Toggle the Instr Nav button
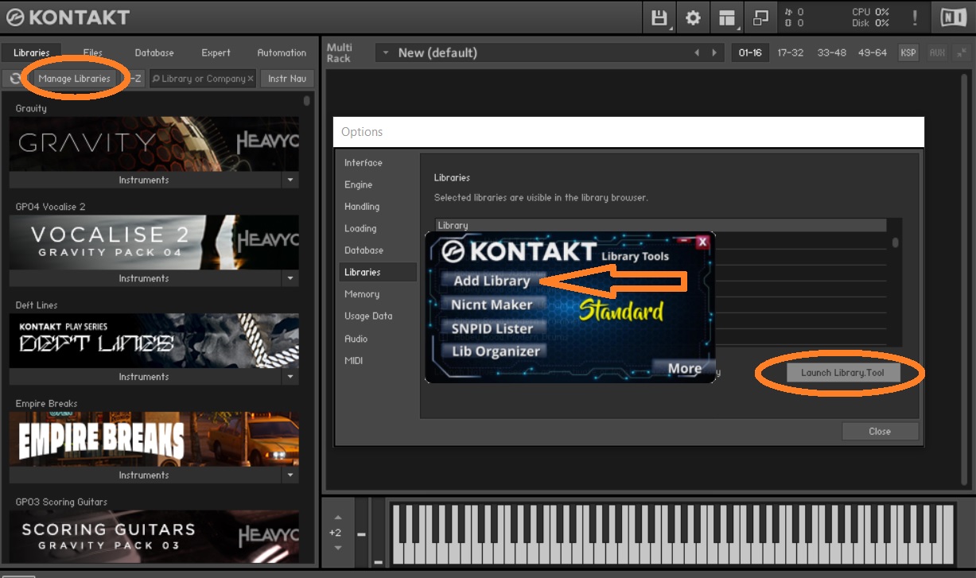 (x=287, y=79)
